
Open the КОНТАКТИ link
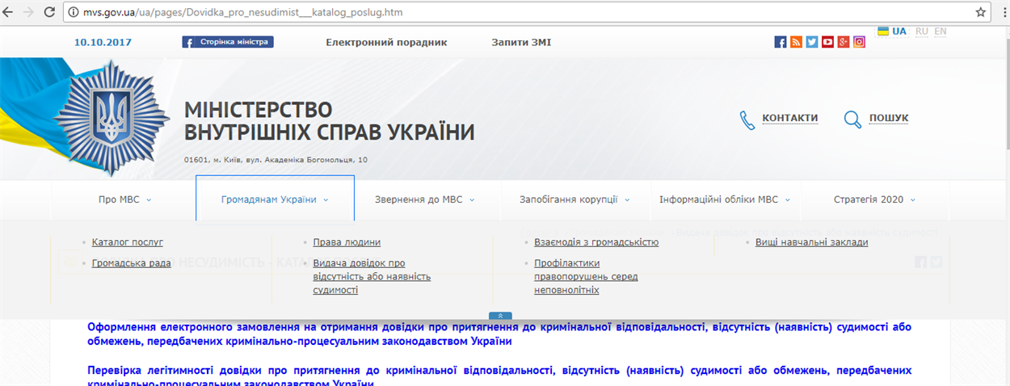[790, 118]
